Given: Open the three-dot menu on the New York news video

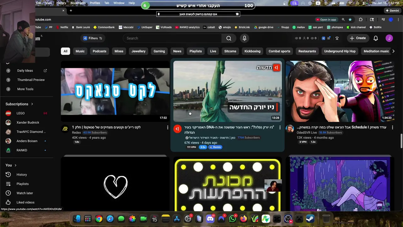Looking at the screenshot, I should 280,127.
